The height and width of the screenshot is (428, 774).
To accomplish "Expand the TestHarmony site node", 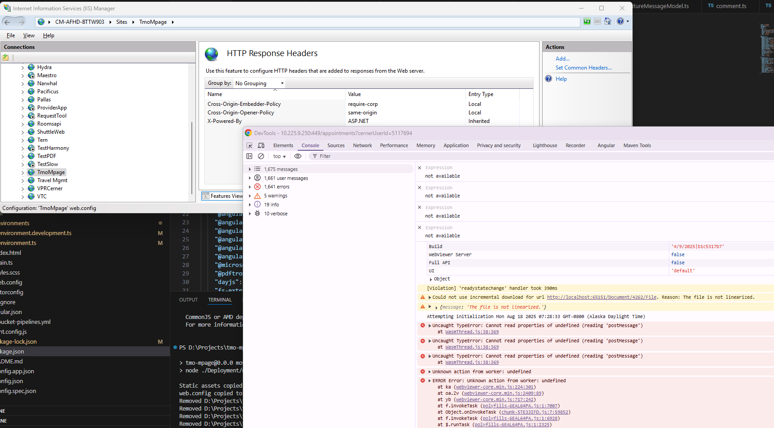I will pos(22,148).
